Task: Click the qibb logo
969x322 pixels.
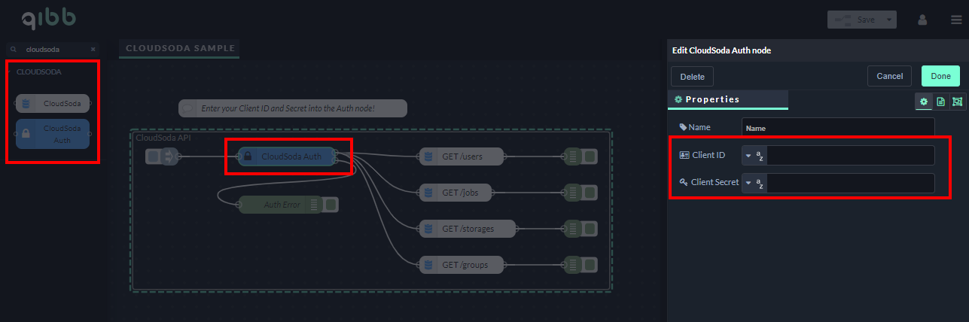Action: point(49,20)
